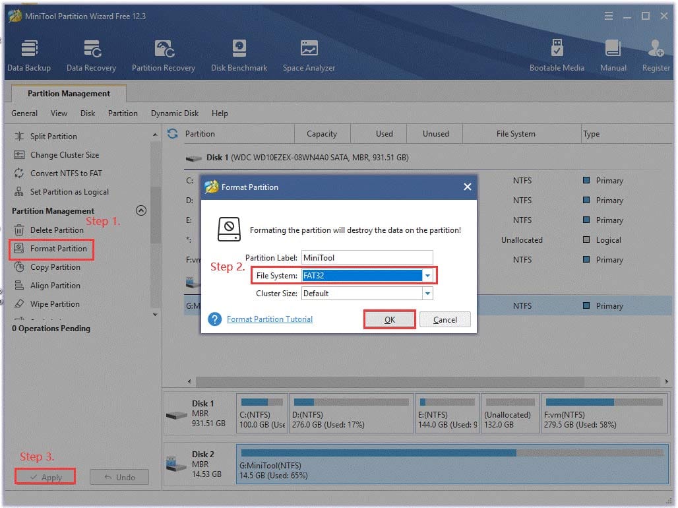Click the Partition Label text field
Image resolution: width=678 pixels, height=508 pixels.
367,257
